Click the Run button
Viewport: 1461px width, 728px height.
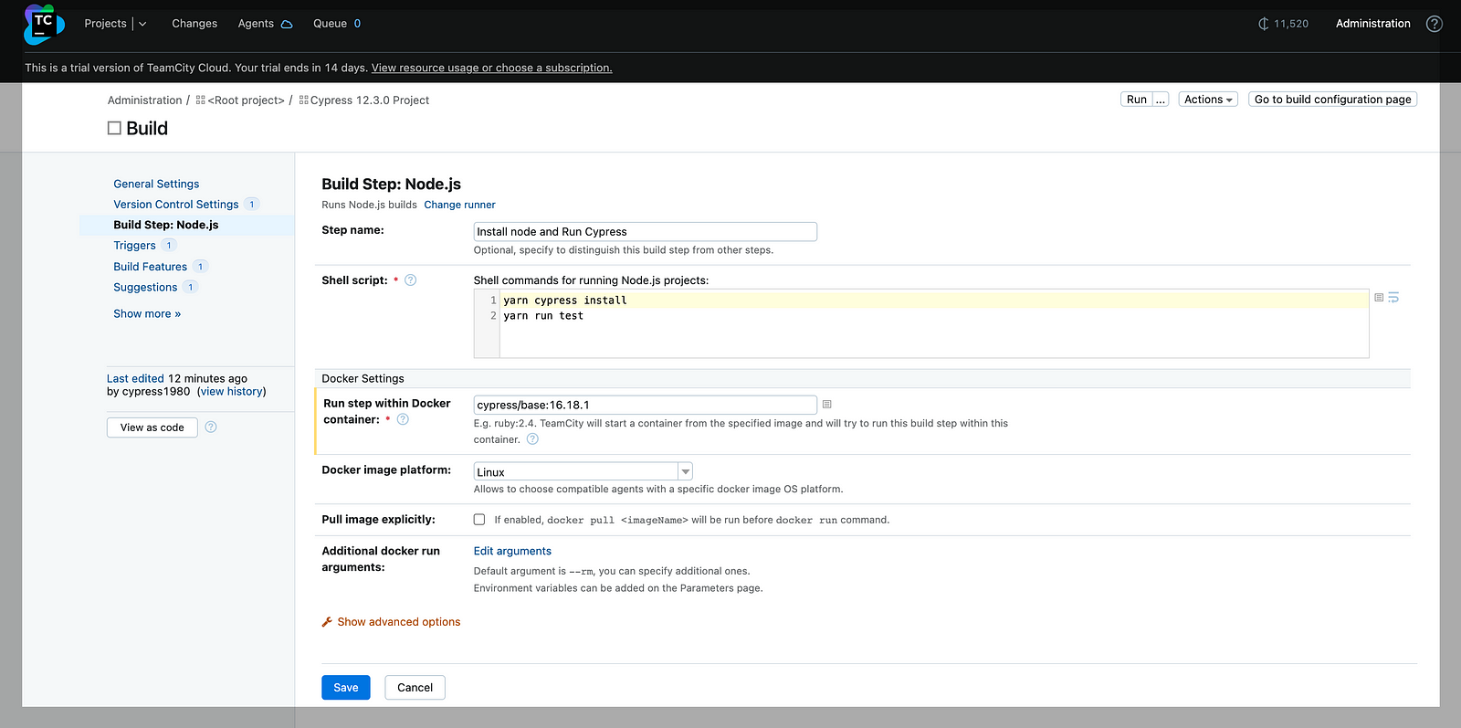pyautogui.click(x=1136, y=100)
